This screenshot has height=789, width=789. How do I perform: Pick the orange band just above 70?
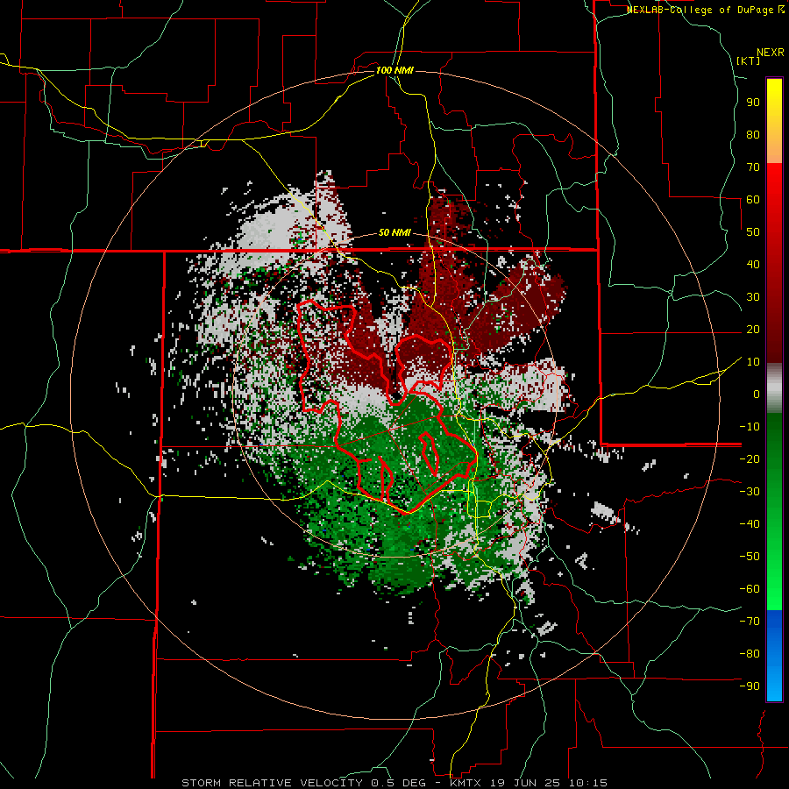pos(774,151)
